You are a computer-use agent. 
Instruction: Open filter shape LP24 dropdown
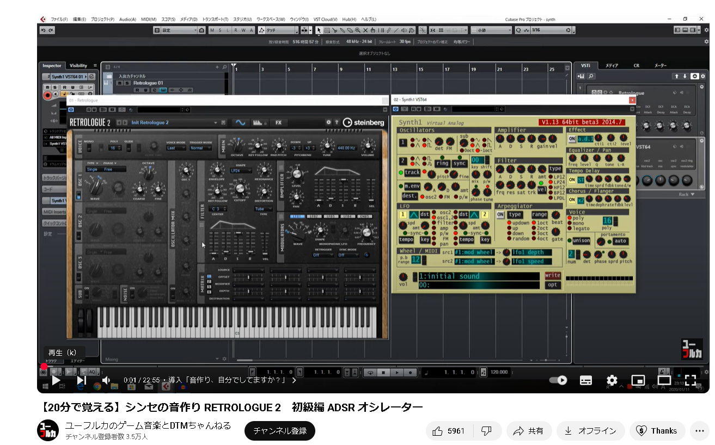pyautogui.click(x=241, y=170)
